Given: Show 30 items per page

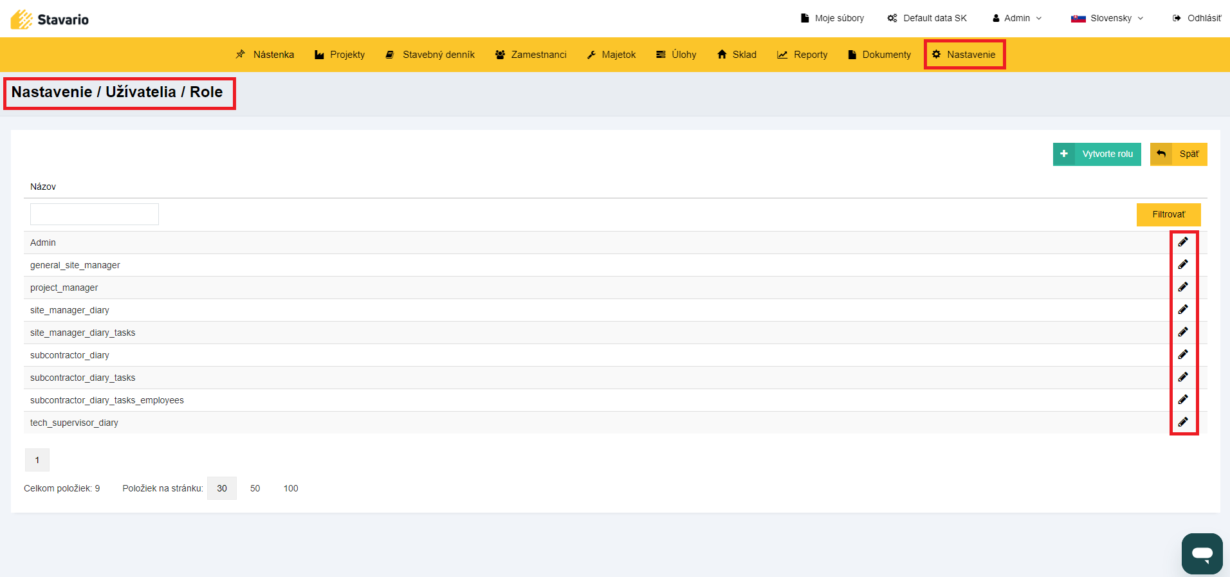Looking at the screenshot, I should [222, 488].
